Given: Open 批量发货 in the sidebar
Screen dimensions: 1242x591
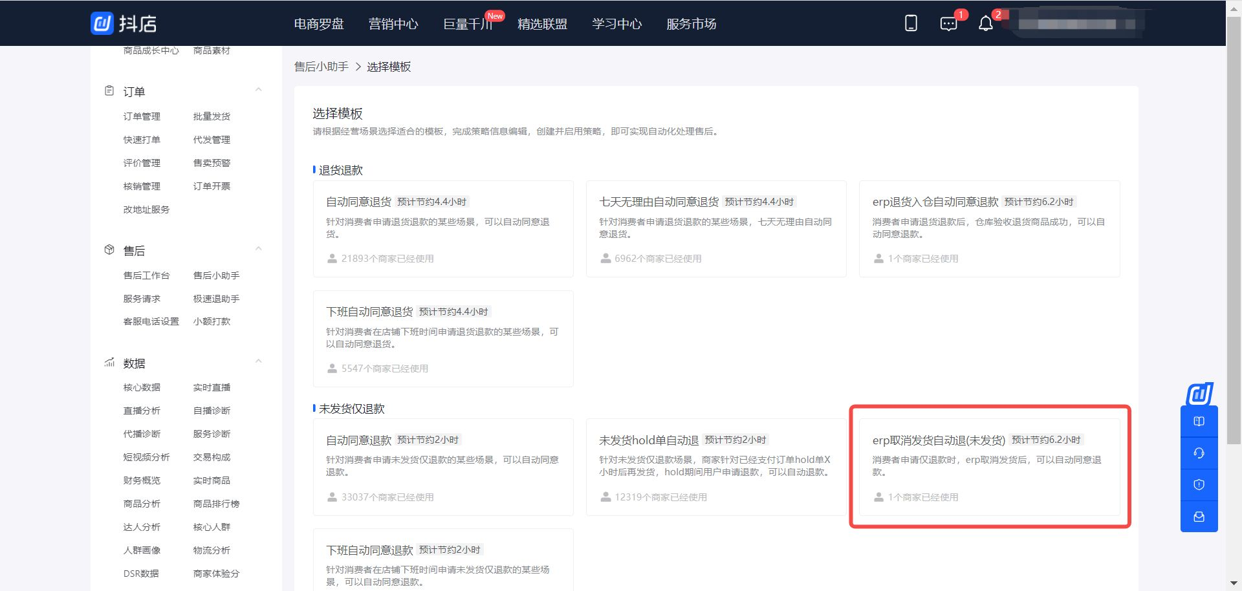Looking at the screenshot, I should click(x=212, y=116).
